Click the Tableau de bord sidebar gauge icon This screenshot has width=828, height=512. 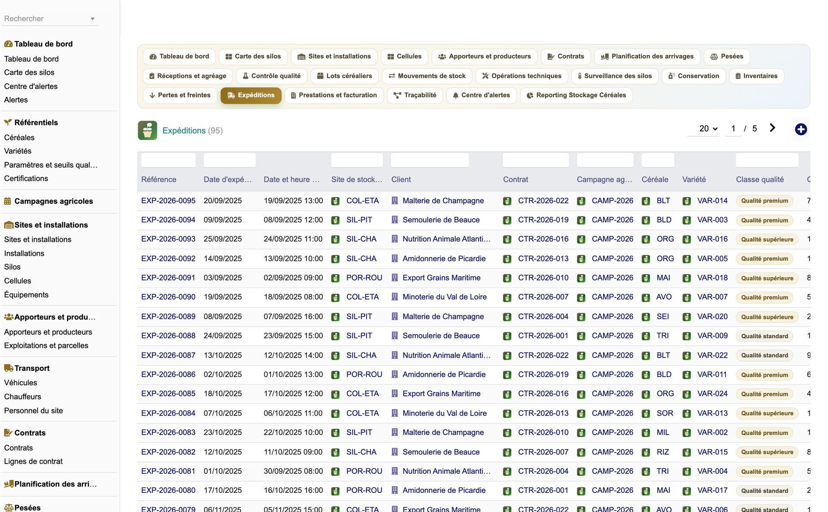[x=8, y=44]
